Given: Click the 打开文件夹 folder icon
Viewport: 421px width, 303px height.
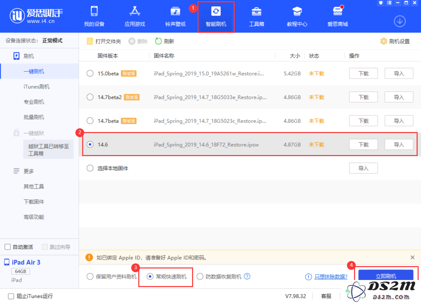Looking at the screenshot, I should click(90, 41).
